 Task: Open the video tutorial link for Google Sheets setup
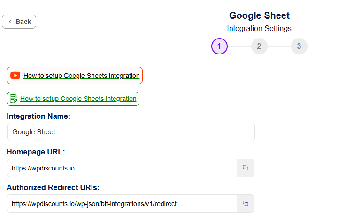pos(82,76)
